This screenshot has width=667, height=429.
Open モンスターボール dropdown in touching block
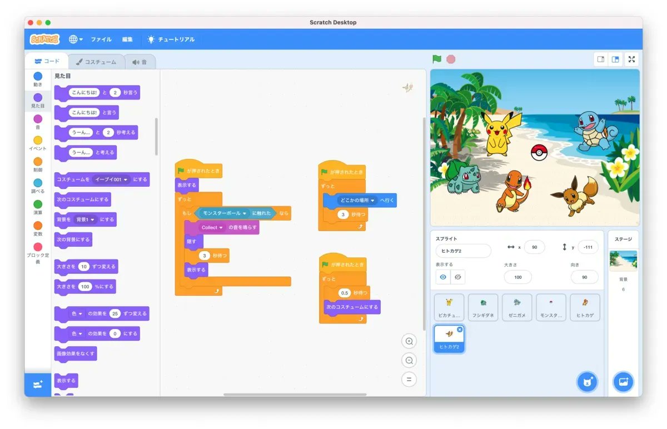coord(224,213)
